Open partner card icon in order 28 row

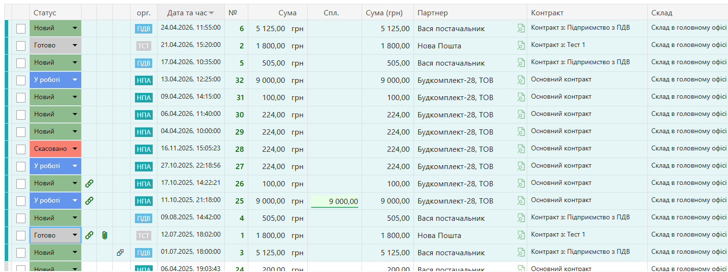coord(521,149)
